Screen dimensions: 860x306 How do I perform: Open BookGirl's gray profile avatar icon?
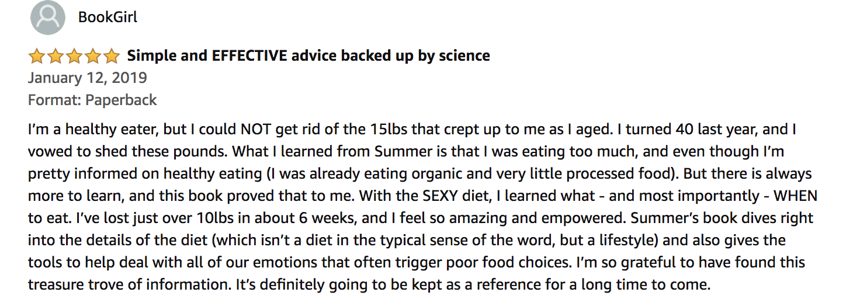(x=48, y=18)
